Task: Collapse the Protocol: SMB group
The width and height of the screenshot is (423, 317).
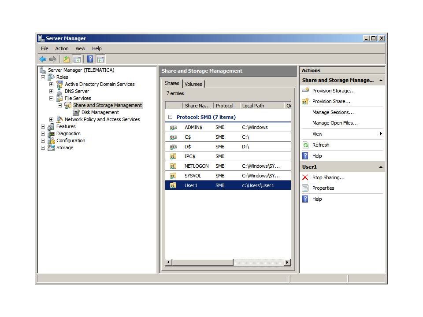Action: point(171,117)
